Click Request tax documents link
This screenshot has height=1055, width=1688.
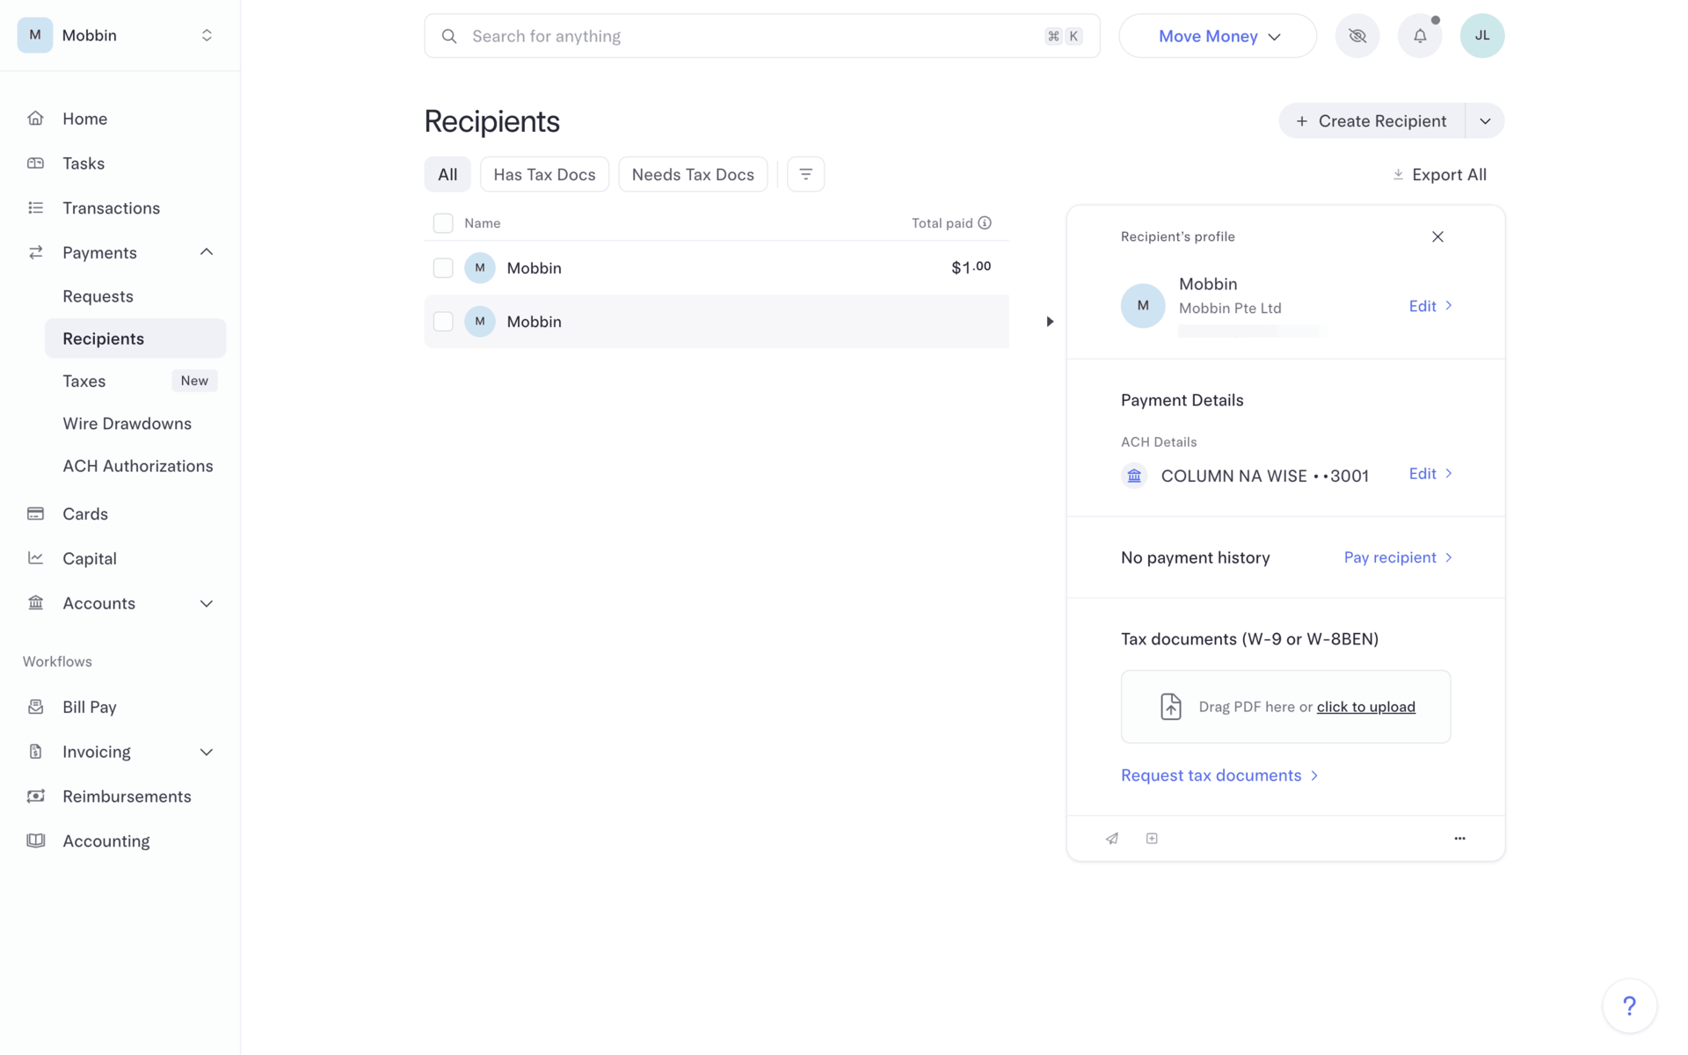[x=1219, y=775]
